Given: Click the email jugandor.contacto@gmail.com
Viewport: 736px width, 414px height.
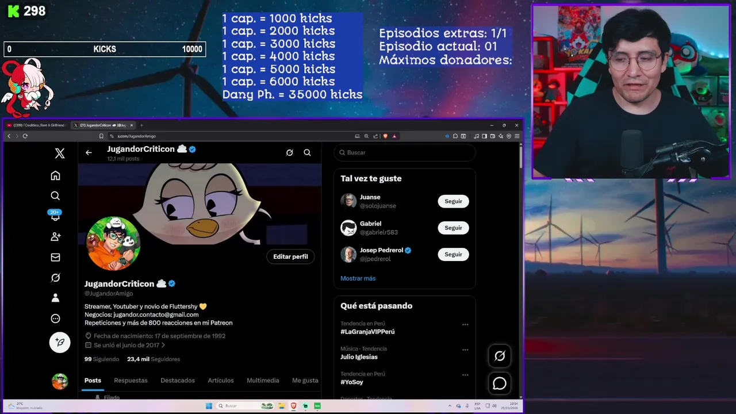Looking at the screenshot, I should coord(156,315).
